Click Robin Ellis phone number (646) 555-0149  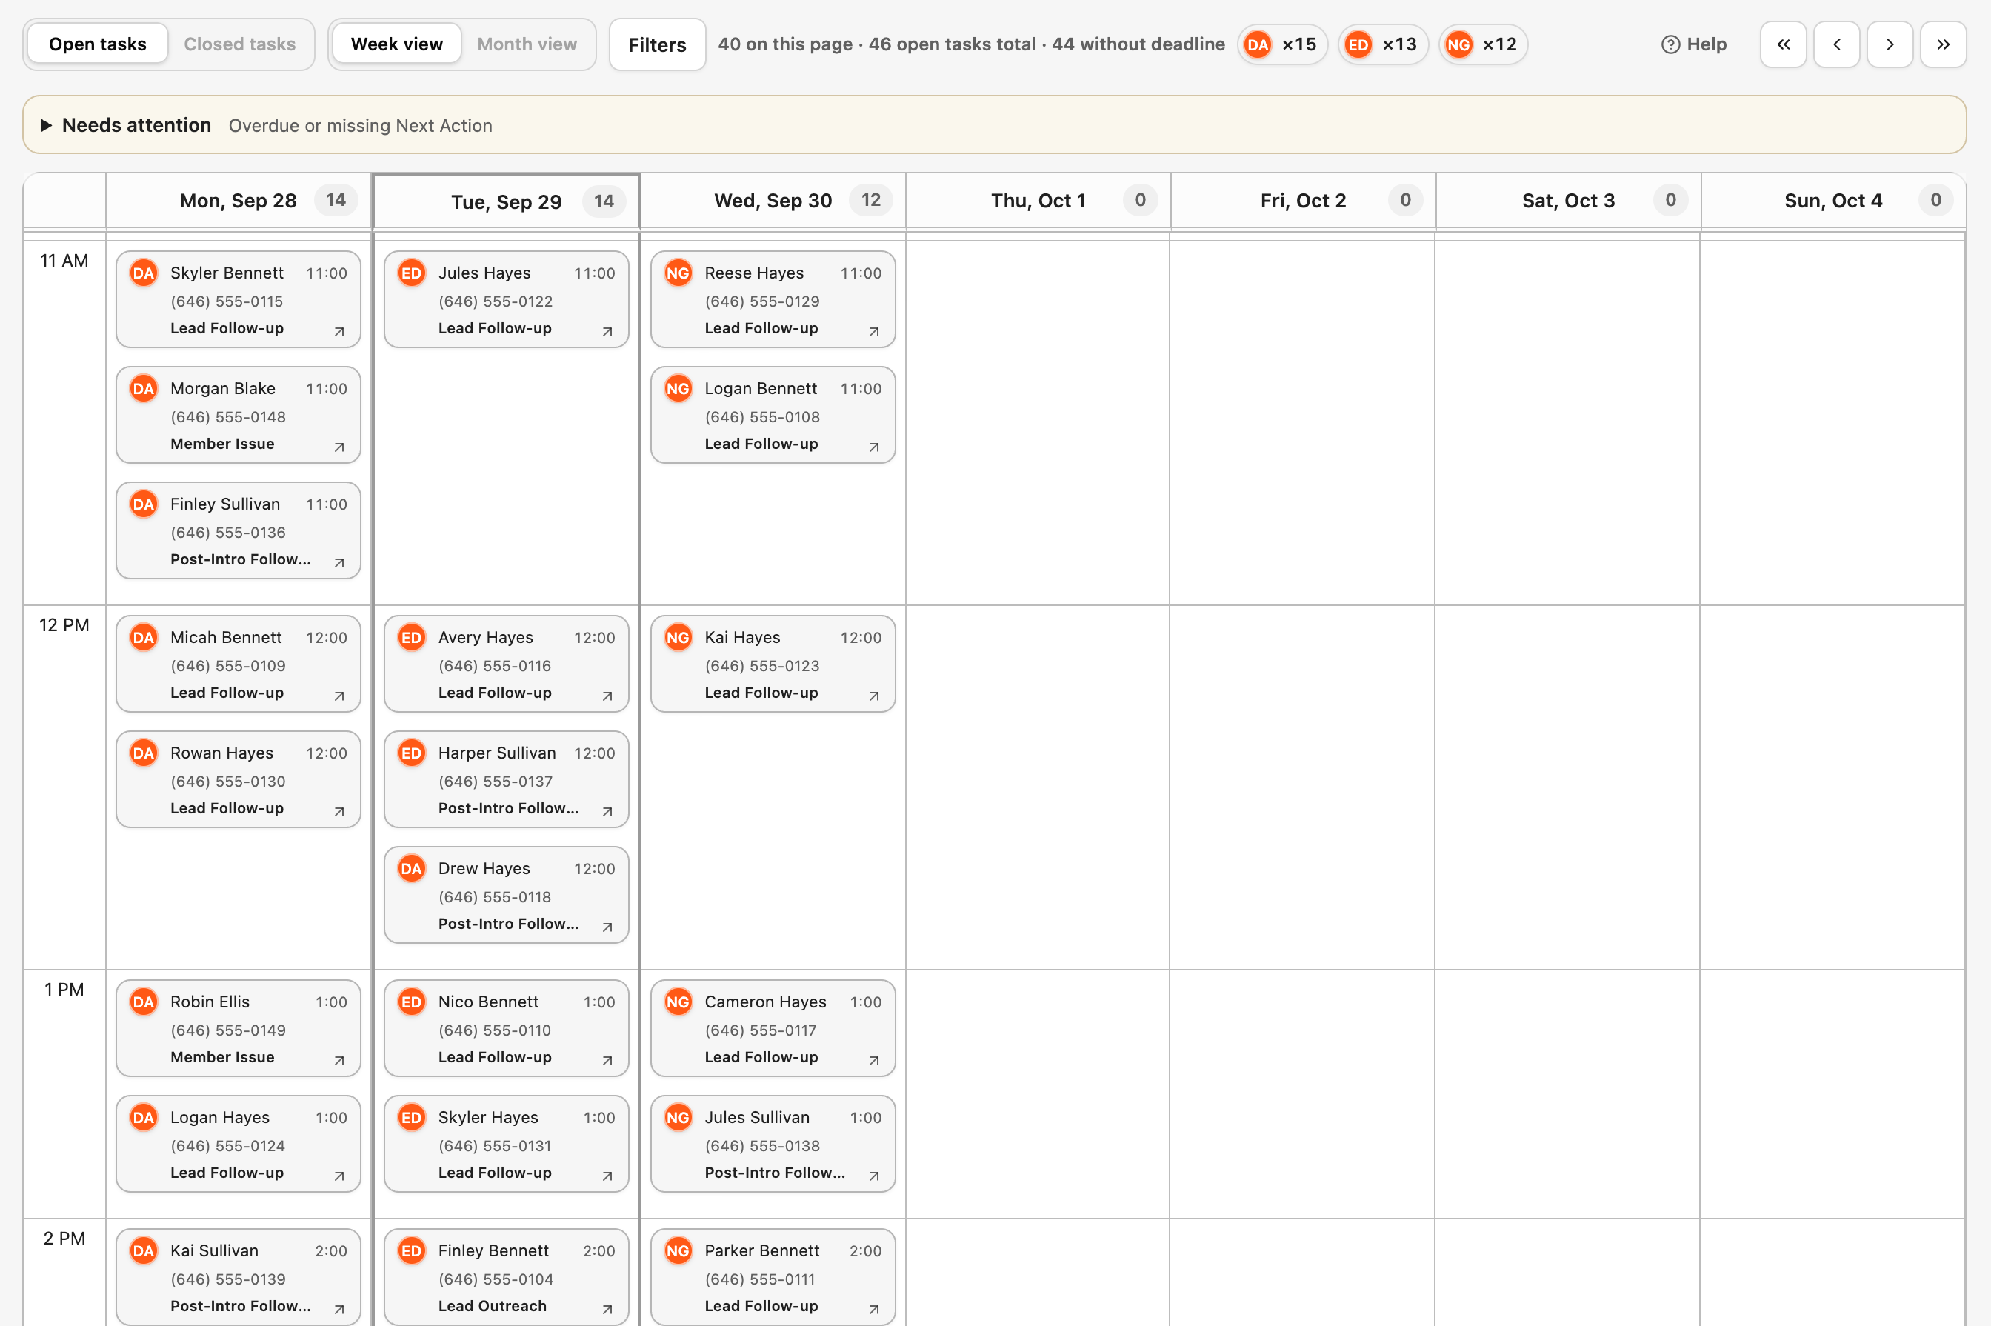pyautogui.click(x=228, y=1030)
